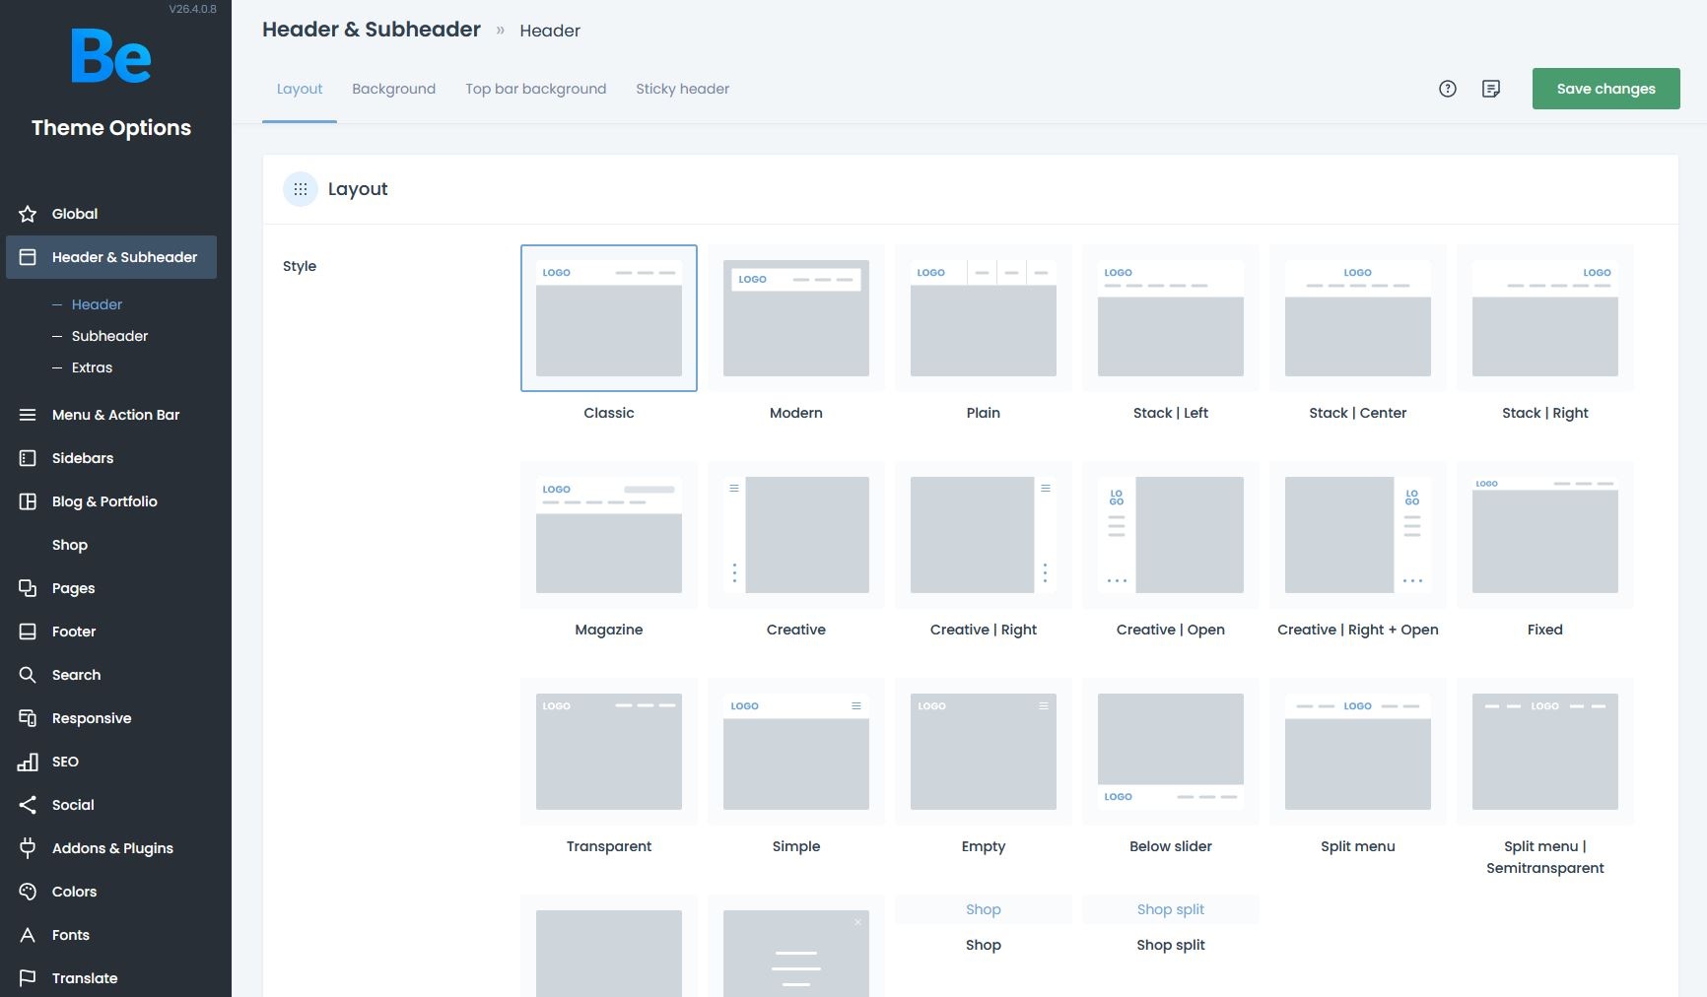1707x997 pixels.
Task: Choose the Creative | Open header style
Action: point(1171,535)
